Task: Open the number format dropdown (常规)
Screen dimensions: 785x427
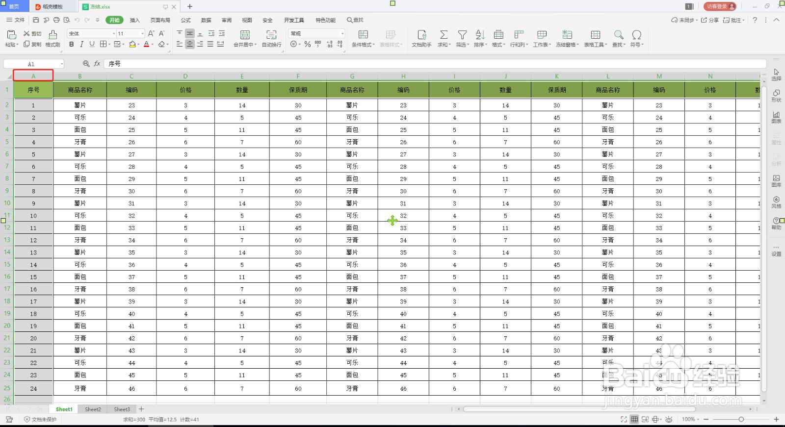Action: click(342, 34)
